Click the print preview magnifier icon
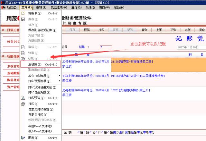Image resolution: width=206 pixels, height=141 pixels. tap(23, 98)
